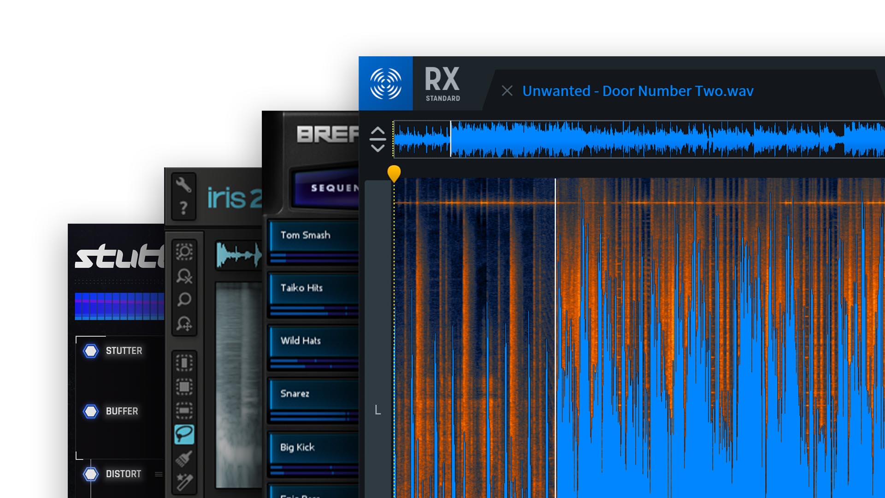Toggle the STUTTER module hexagon
This screenshot has width=885, height=498.
point(91,351)
